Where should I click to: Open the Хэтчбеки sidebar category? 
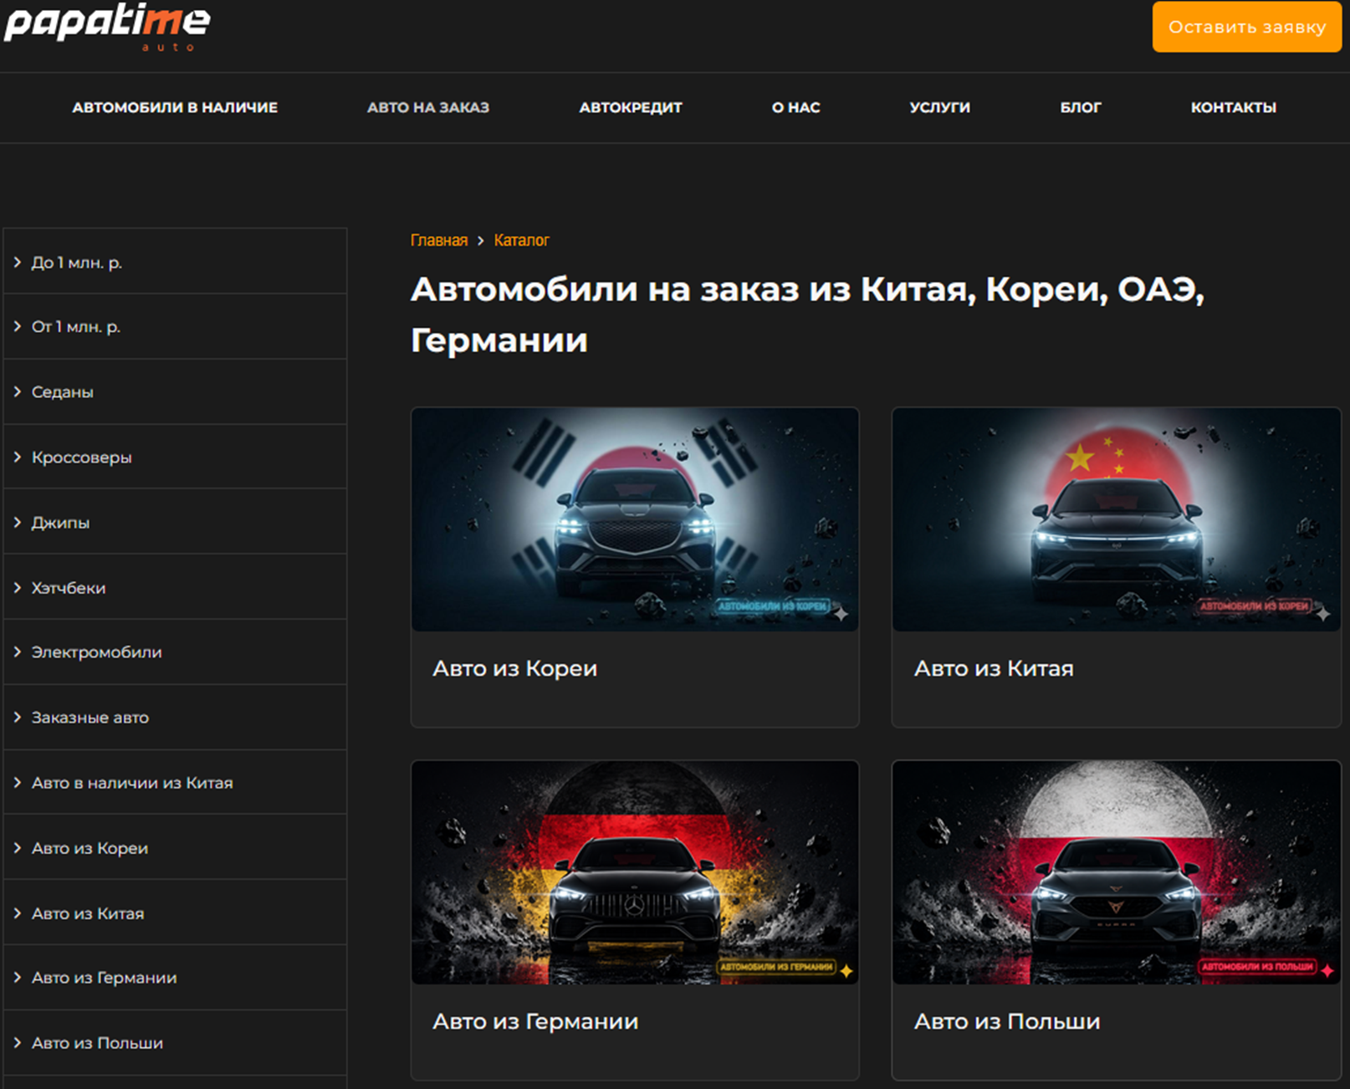(69, 587)
